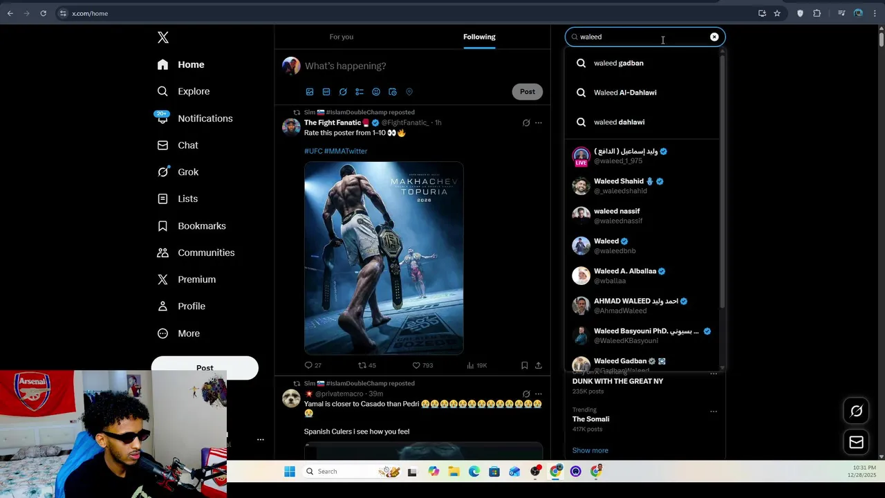Open Grok explain on Yamal post

(526, 394)
